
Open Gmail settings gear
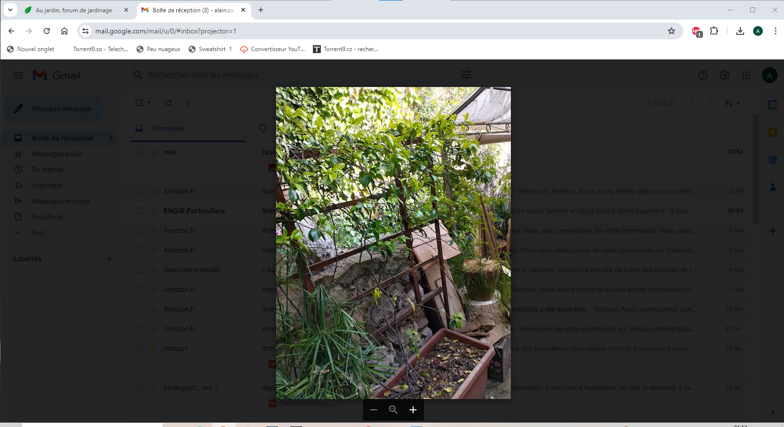[724, 75]
